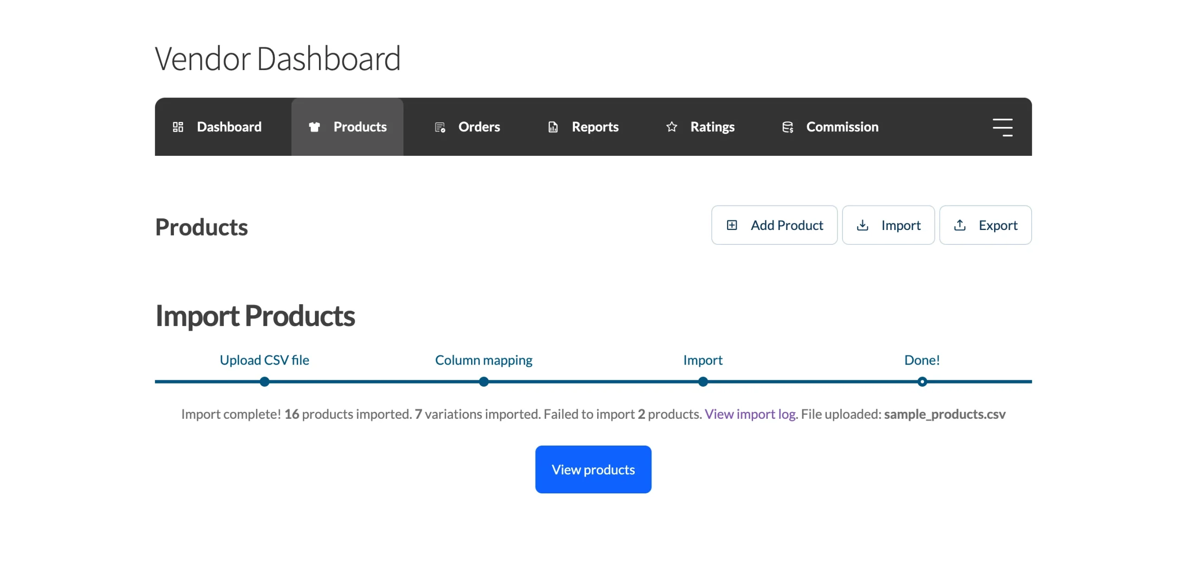
Task: Open the Reports tab
Action: (583, 127)
